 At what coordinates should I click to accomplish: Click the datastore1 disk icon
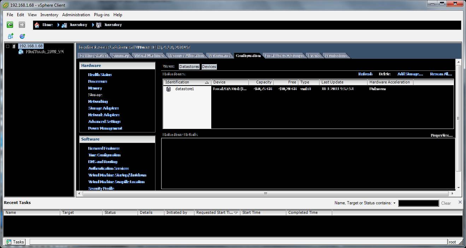click(169, 89)
